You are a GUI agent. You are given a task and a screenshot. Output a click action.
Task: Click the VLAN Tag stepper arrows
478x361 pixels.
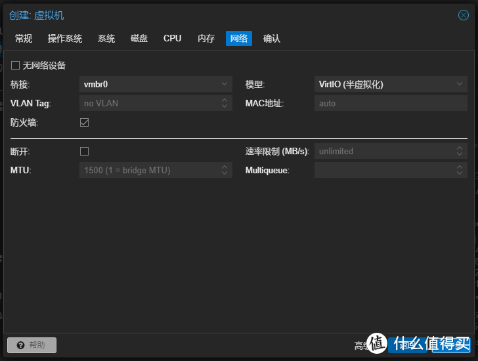(x=225, y=103)
